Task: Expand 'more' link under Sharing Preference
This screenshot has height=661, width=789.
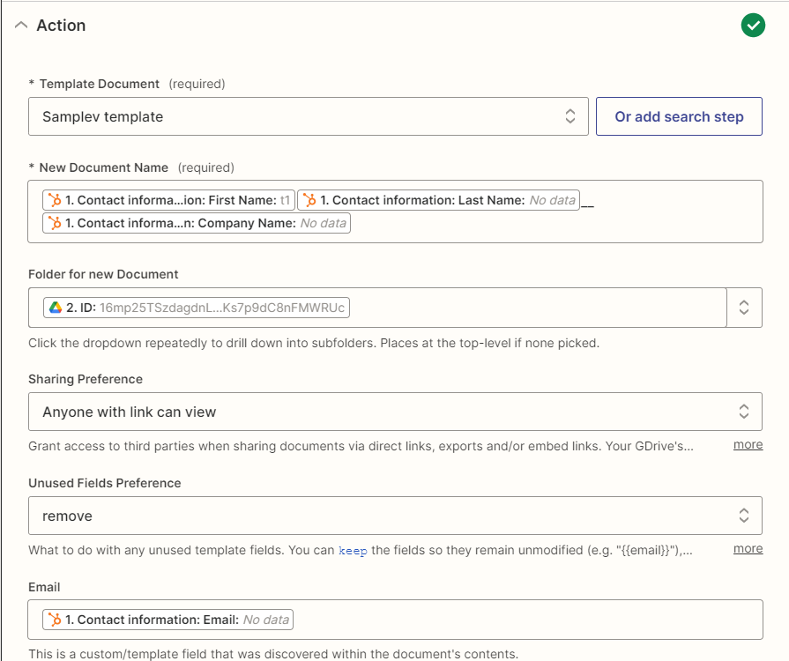Action: coord(748,445)
